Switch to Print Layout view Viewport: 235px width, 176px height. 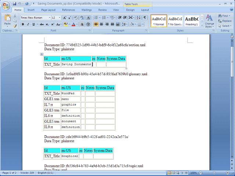(x=170, y=173)
